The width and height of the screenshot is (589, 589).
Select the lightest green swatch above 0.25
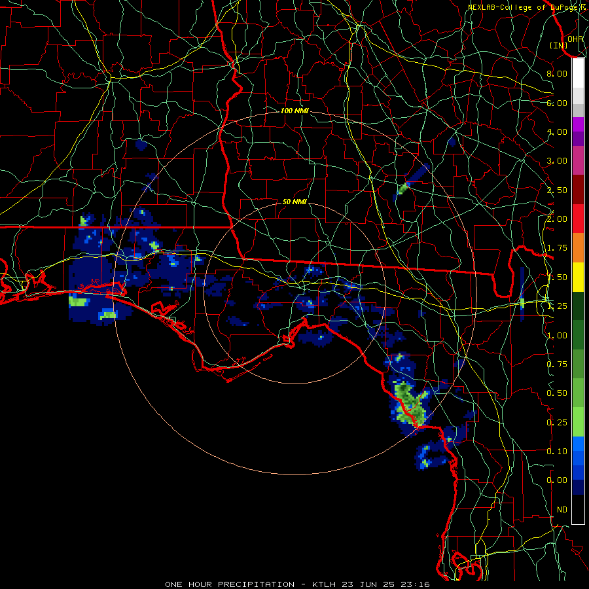click(578, 423)
